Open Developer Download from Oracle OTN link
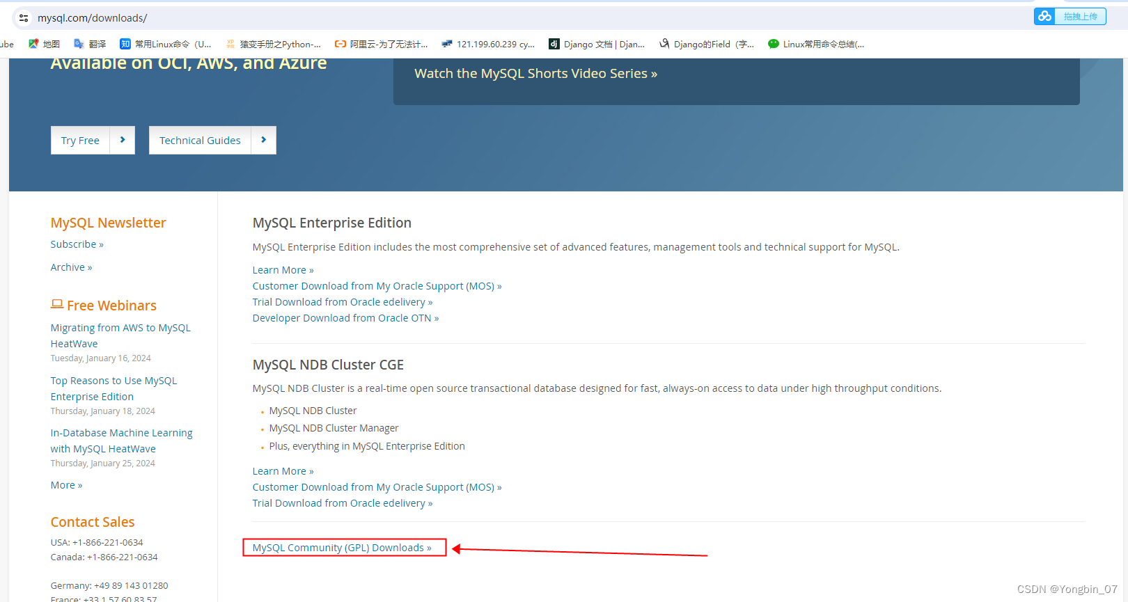This screenshot has height=602, width=1128. 345,318
